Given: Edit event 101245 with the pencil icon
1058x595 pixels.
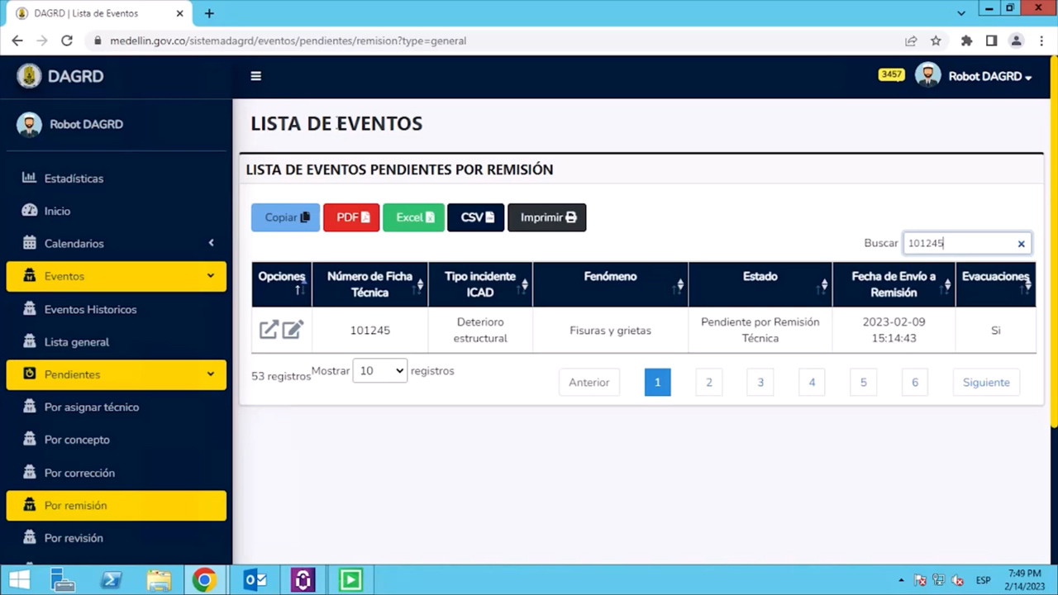Looking at the screenshot, I should pos(292,330).
